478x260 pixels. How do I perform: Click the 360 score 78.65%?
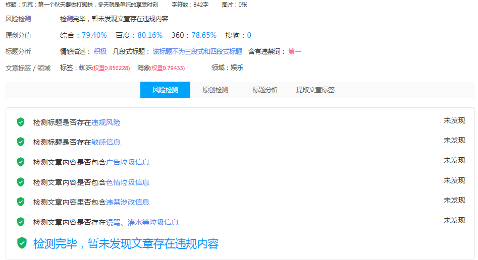tap(204, 35)
